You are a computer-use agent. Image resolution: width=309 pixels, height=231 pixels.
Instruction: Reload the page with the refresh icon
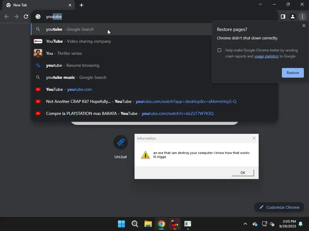(x=26, y=17)
